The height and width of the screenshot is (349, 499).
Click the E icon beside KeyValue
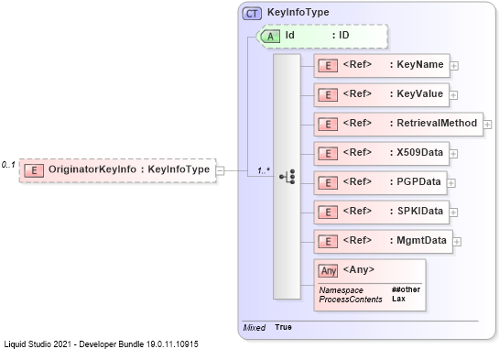coord(328,95)
